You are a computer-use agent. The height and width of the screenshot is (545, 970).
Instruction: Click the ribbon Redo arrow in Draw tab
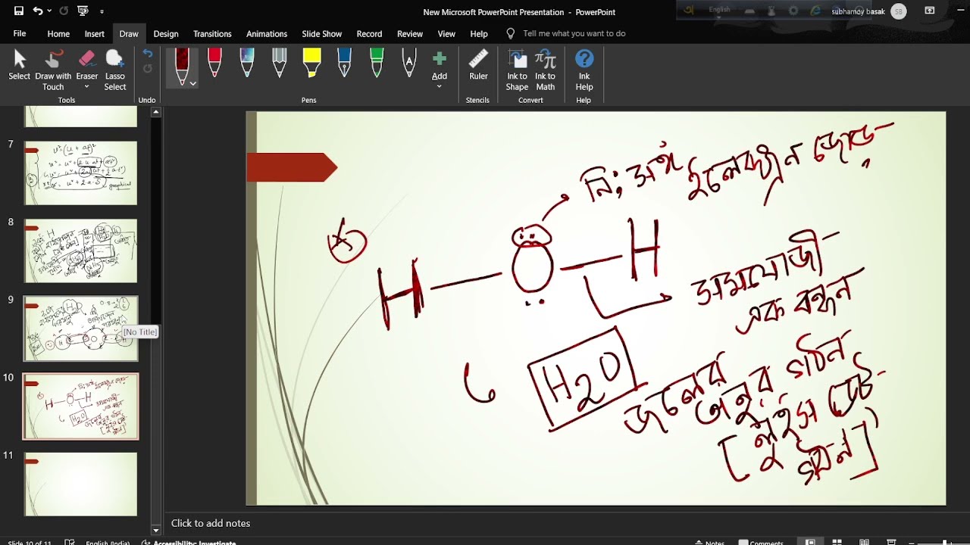coord(148,69)
